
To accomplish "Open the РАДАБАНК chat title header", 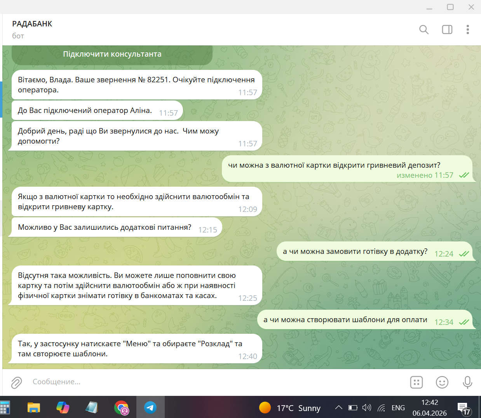I will coord(32,24).
